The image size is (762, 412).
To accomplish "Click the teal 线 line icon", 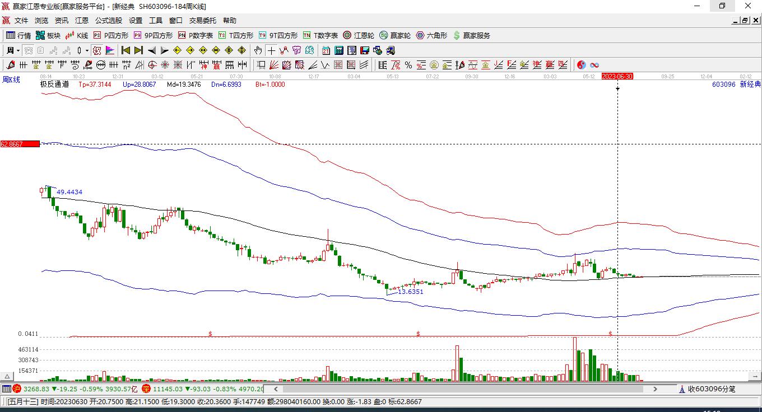I will click(310, 50).
